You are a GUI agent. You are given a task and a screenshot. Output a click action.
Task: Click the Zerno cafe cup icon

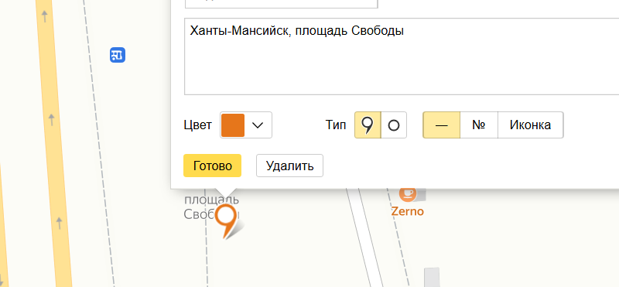tap(408, 194)
